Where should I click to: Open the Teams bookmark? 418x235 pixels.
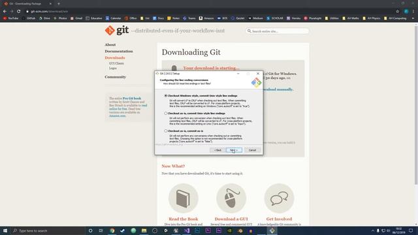pos(189,18)
